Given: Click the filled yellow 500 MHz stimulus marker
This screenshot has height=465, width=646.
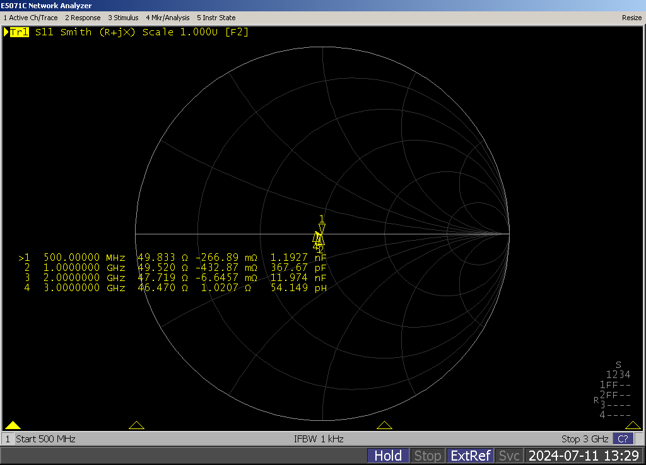Looking at the screenshot, I should click(13, 425).
